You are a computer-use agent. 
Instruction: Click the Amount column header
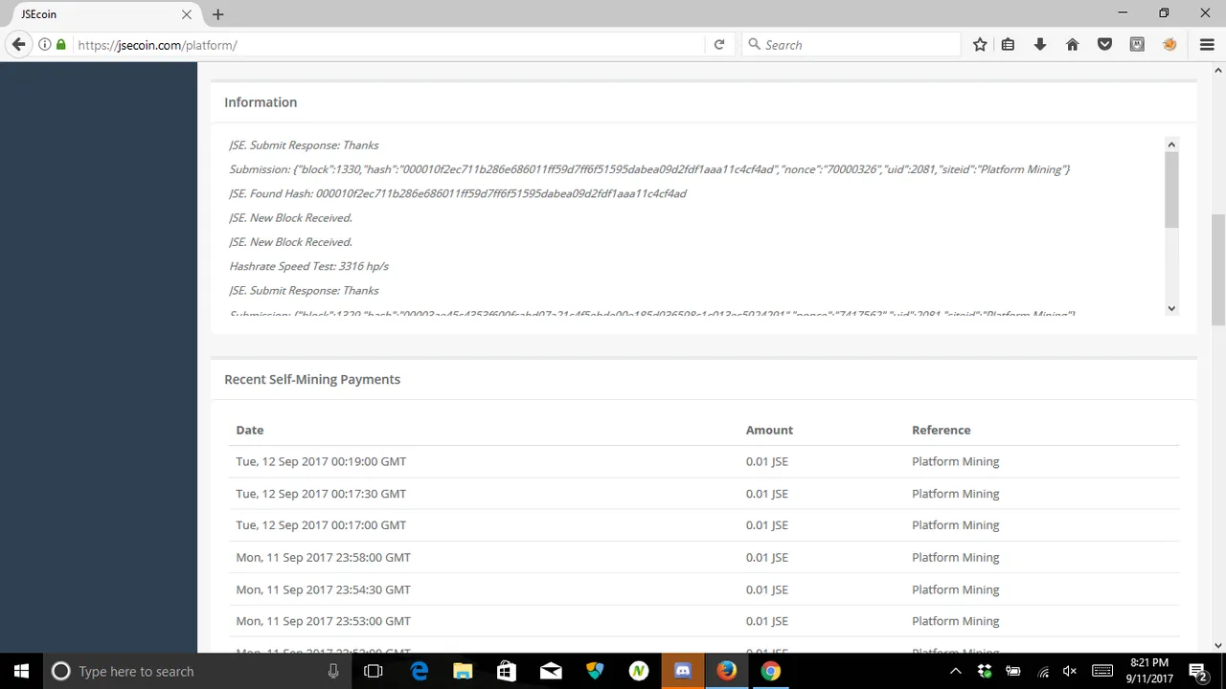[x=769, y=430]
